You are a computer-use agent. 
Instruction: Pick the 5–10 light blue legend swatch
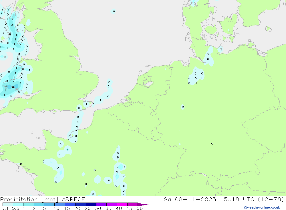click(49, 204)
